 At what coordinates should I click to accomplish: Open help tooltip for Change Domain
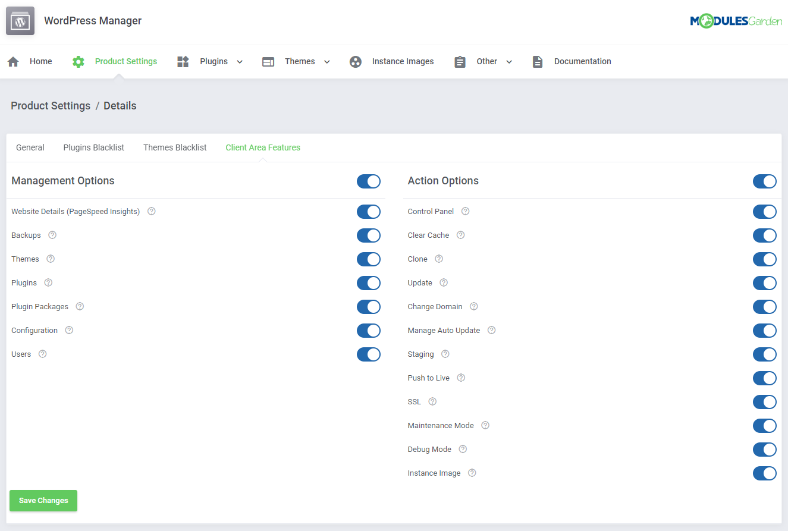[474, 306]
